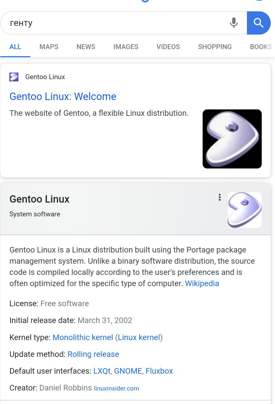275x404 pixels.
Task: Open the large Gentoo logo thumbnail
Action: click(232, 139)
